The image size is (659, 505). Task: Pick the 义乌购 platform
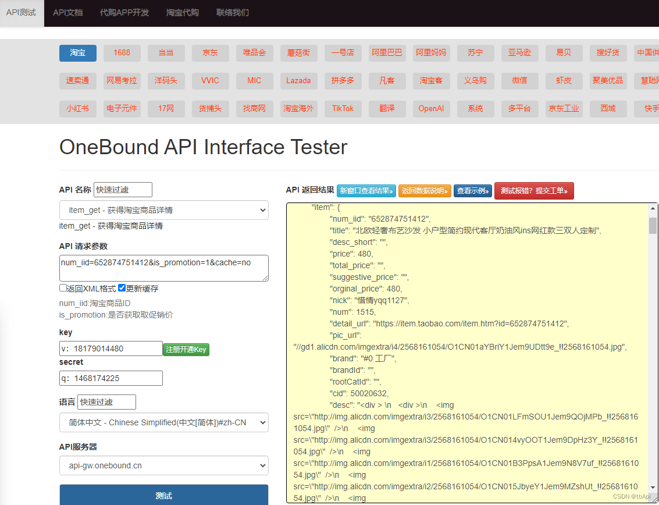coord(476,81)
